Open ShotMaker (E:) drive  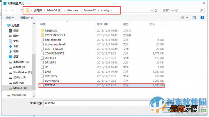click(x=20, y=72)
